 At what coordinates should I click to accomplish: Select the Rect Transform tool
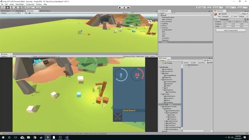pos(20,8)
